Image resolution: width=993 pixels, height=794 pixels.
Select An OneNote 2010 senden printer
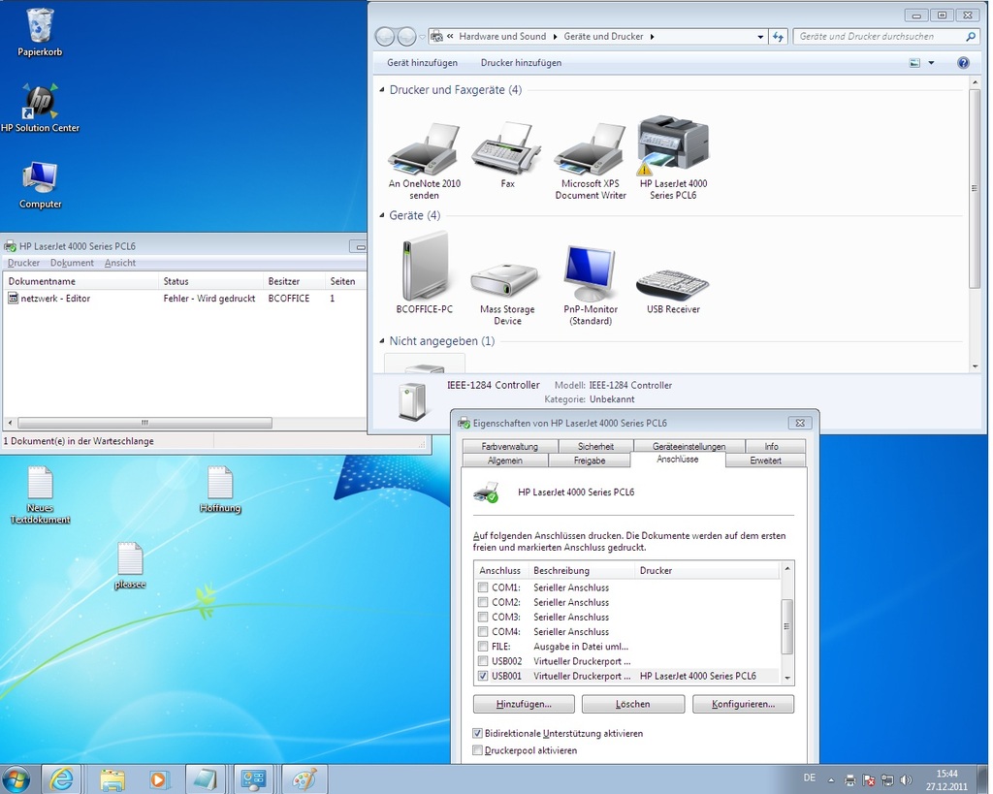[x=425, y=161]
